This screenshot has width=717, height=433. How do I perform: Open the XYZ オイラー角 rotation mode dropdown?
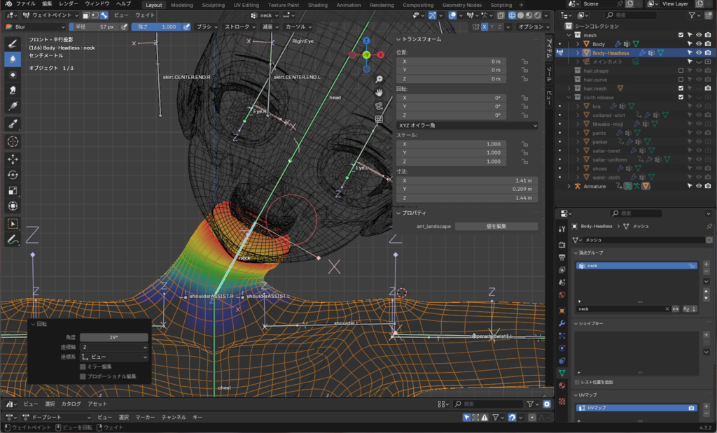point(466,125)
